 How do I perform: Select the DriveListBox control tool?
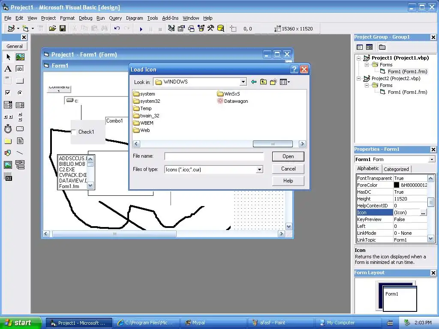[x=20, y=129]
